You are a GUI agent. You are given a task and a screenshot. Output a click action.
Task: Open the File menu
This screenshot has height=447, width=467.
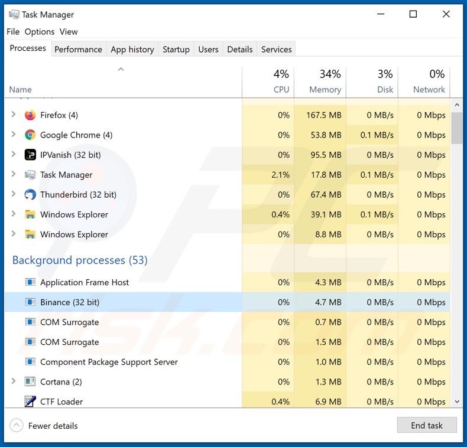tap(13, 32)
